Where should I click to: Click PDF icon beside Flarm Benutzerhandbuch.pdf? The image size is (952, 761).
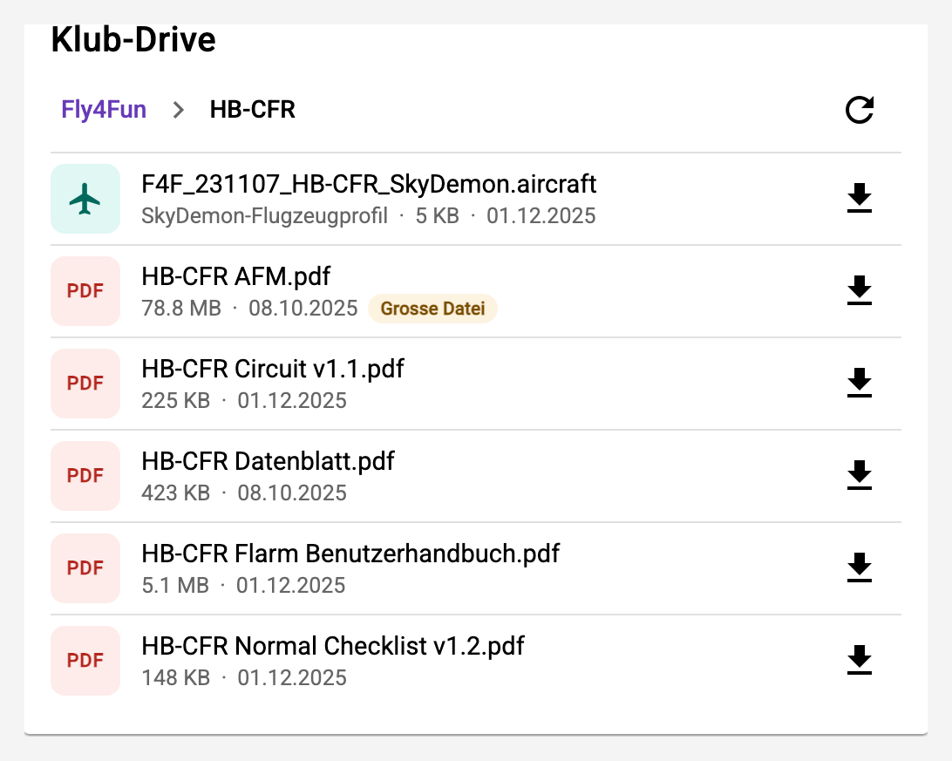pyautogui.click(x=85, y=567)
